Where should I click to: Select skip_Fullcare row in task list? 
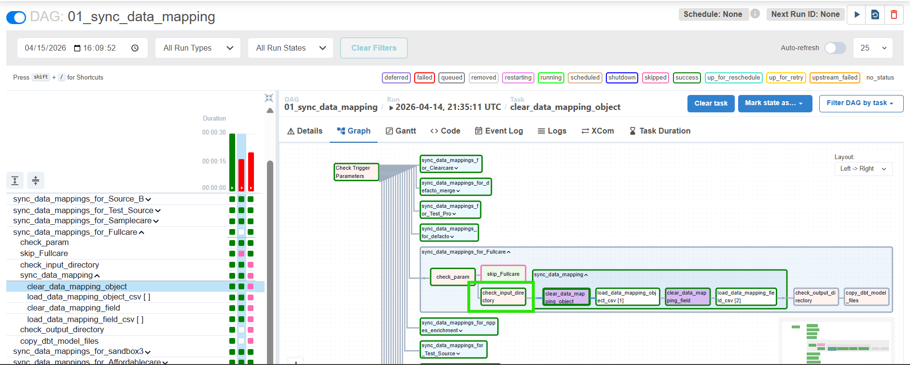click(44, 254)
